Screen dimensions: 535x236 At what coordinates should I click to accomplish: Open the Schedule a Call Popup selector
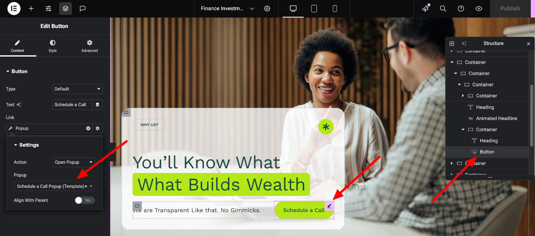point(54,186)
